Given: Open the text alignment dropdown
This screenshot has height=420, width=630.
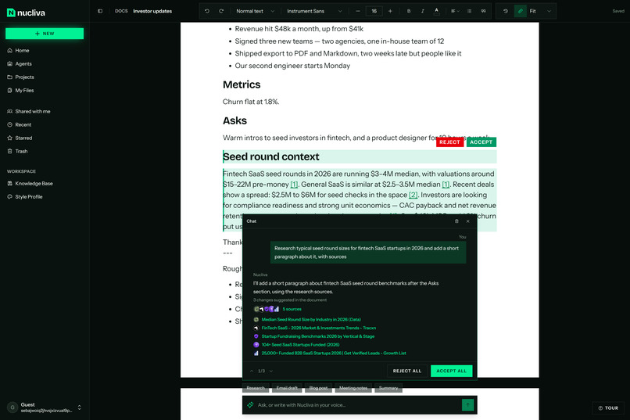Looking at the screenshot, I should pyautogui.click(x=455, y=11).
